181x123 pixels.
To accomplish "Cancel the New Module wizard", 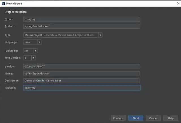I will tap(153, 118).
